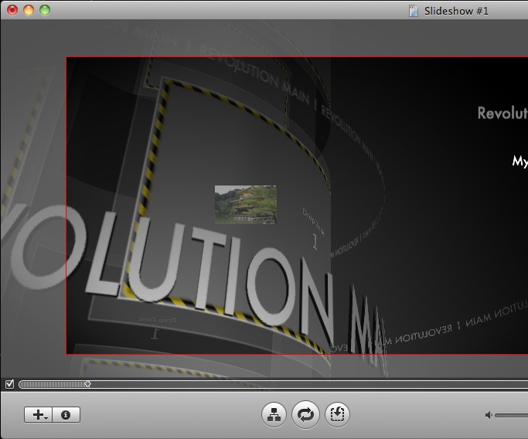The image size is (528, 439).
Task: Click the volume slider track
Action: (x=512, y=416)
